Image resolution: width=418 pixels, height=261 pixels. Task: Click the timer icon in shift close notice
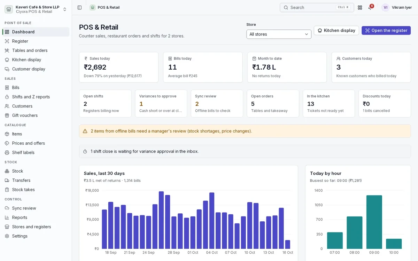(85, 151)
